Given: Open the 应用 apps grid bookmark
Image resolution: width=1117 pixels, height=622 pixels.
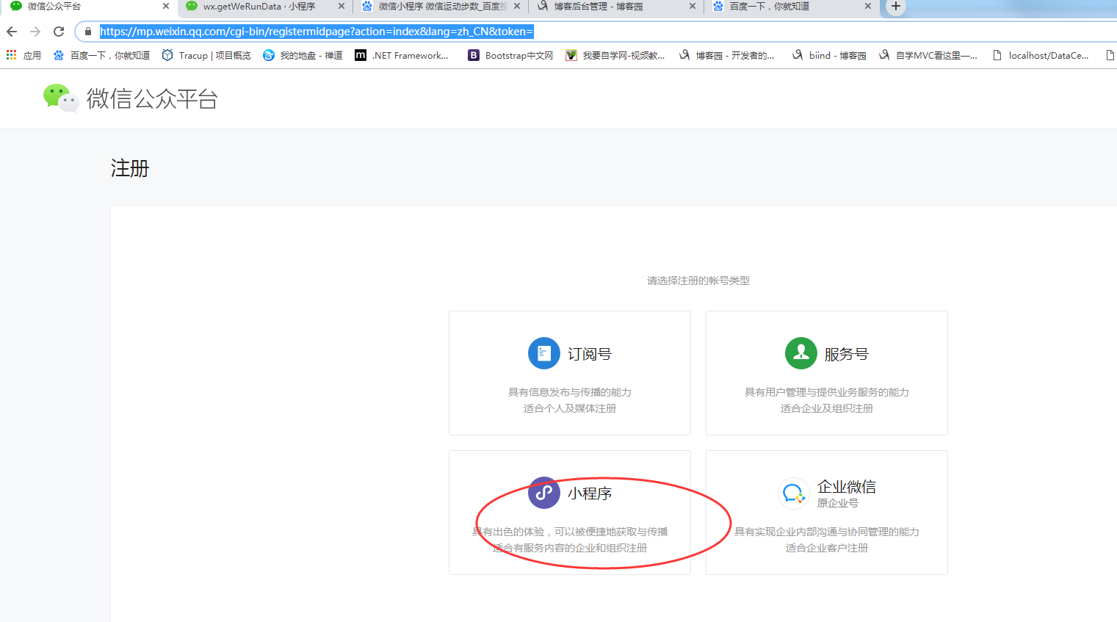Looking at the screenshot, I should point(24,55).
